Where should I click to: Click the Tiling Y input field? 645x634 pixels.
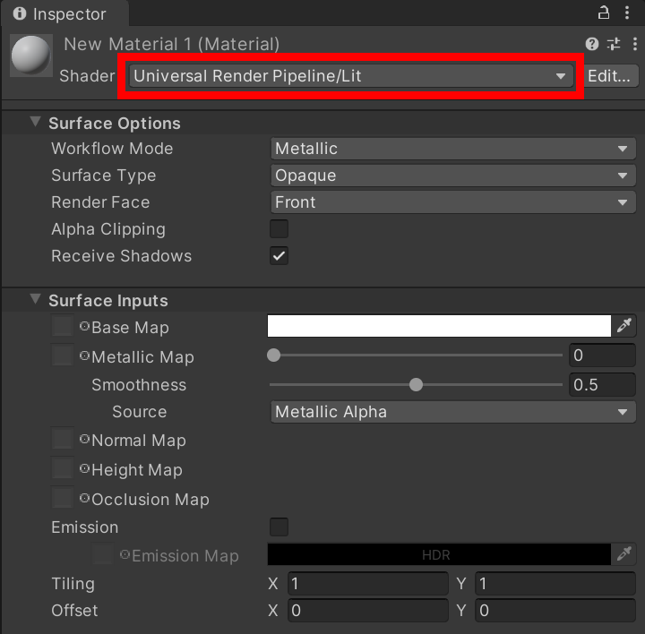tap(555, 583)
